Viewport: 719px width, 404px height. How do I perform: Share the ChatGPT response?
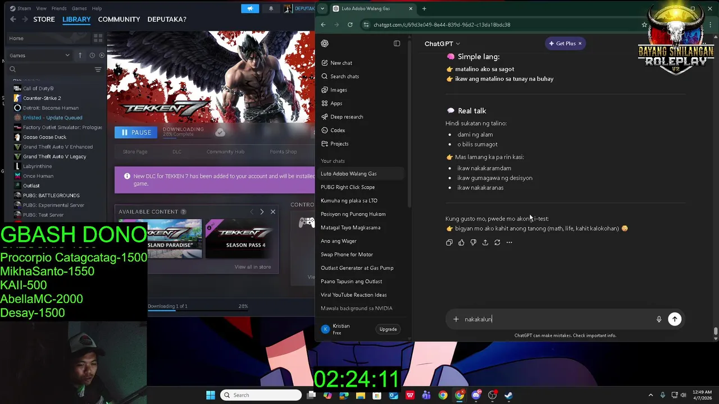(485, 242)
